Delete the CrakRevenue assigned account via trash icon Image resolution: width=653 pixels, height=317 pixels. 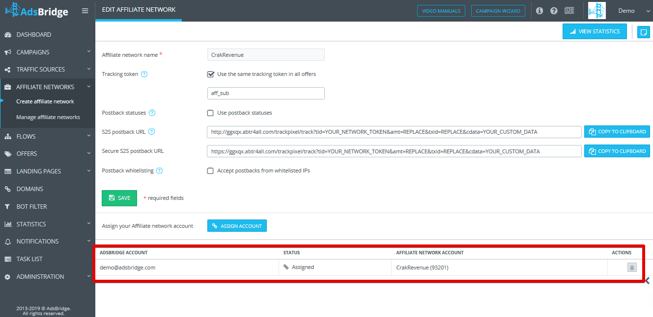pyautogui.click(x=632, y=268)
